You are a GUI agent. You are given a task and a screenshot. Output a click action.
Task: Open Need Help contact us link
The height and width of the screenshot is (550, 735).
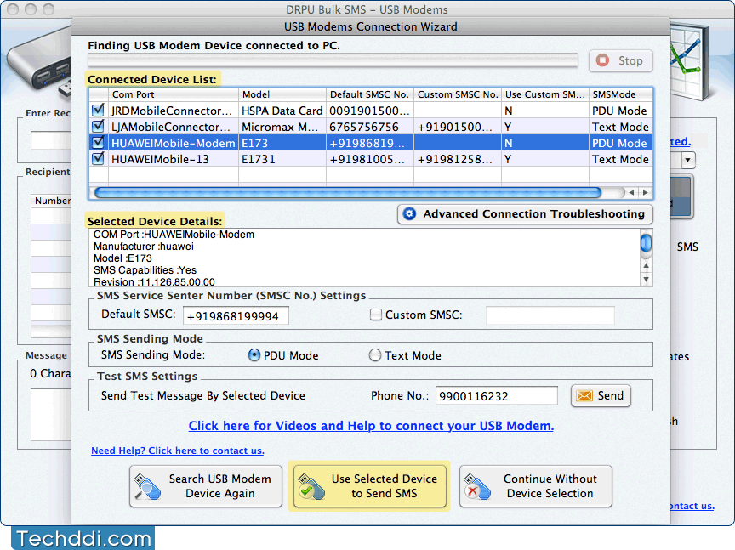click(x=178, y=451)
